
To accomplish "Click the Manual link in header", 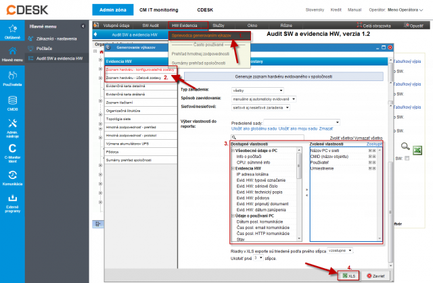I will pyautogui.click(x=355, y=10).
